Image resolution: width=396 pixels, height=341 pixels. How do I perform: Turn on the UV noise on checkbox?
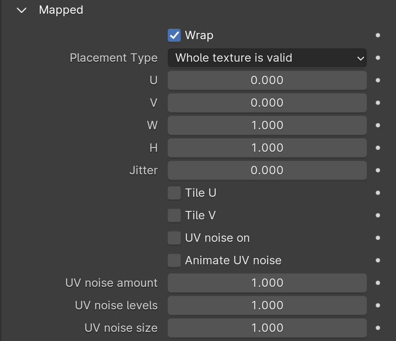pyautogui.click(x=174, y=238)
